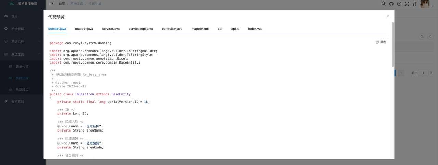Switch to the controller.java tab
The height and width of the screenshot is (165, 438).
[x=172, y=29]
